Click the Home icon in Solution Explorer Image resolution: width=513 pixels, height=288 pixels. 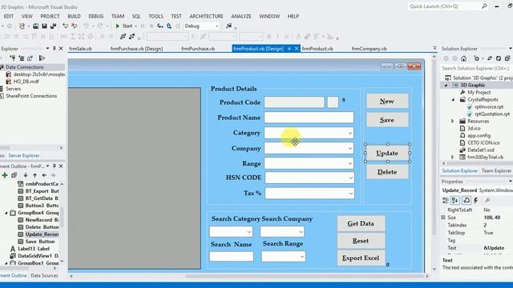coord(463,58)
